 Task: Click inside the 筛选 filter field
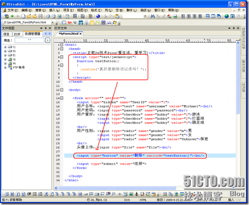[30, 40]
